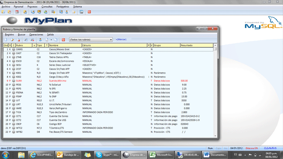
Task: Click the Nombre column header
Action: click(65, 45)
